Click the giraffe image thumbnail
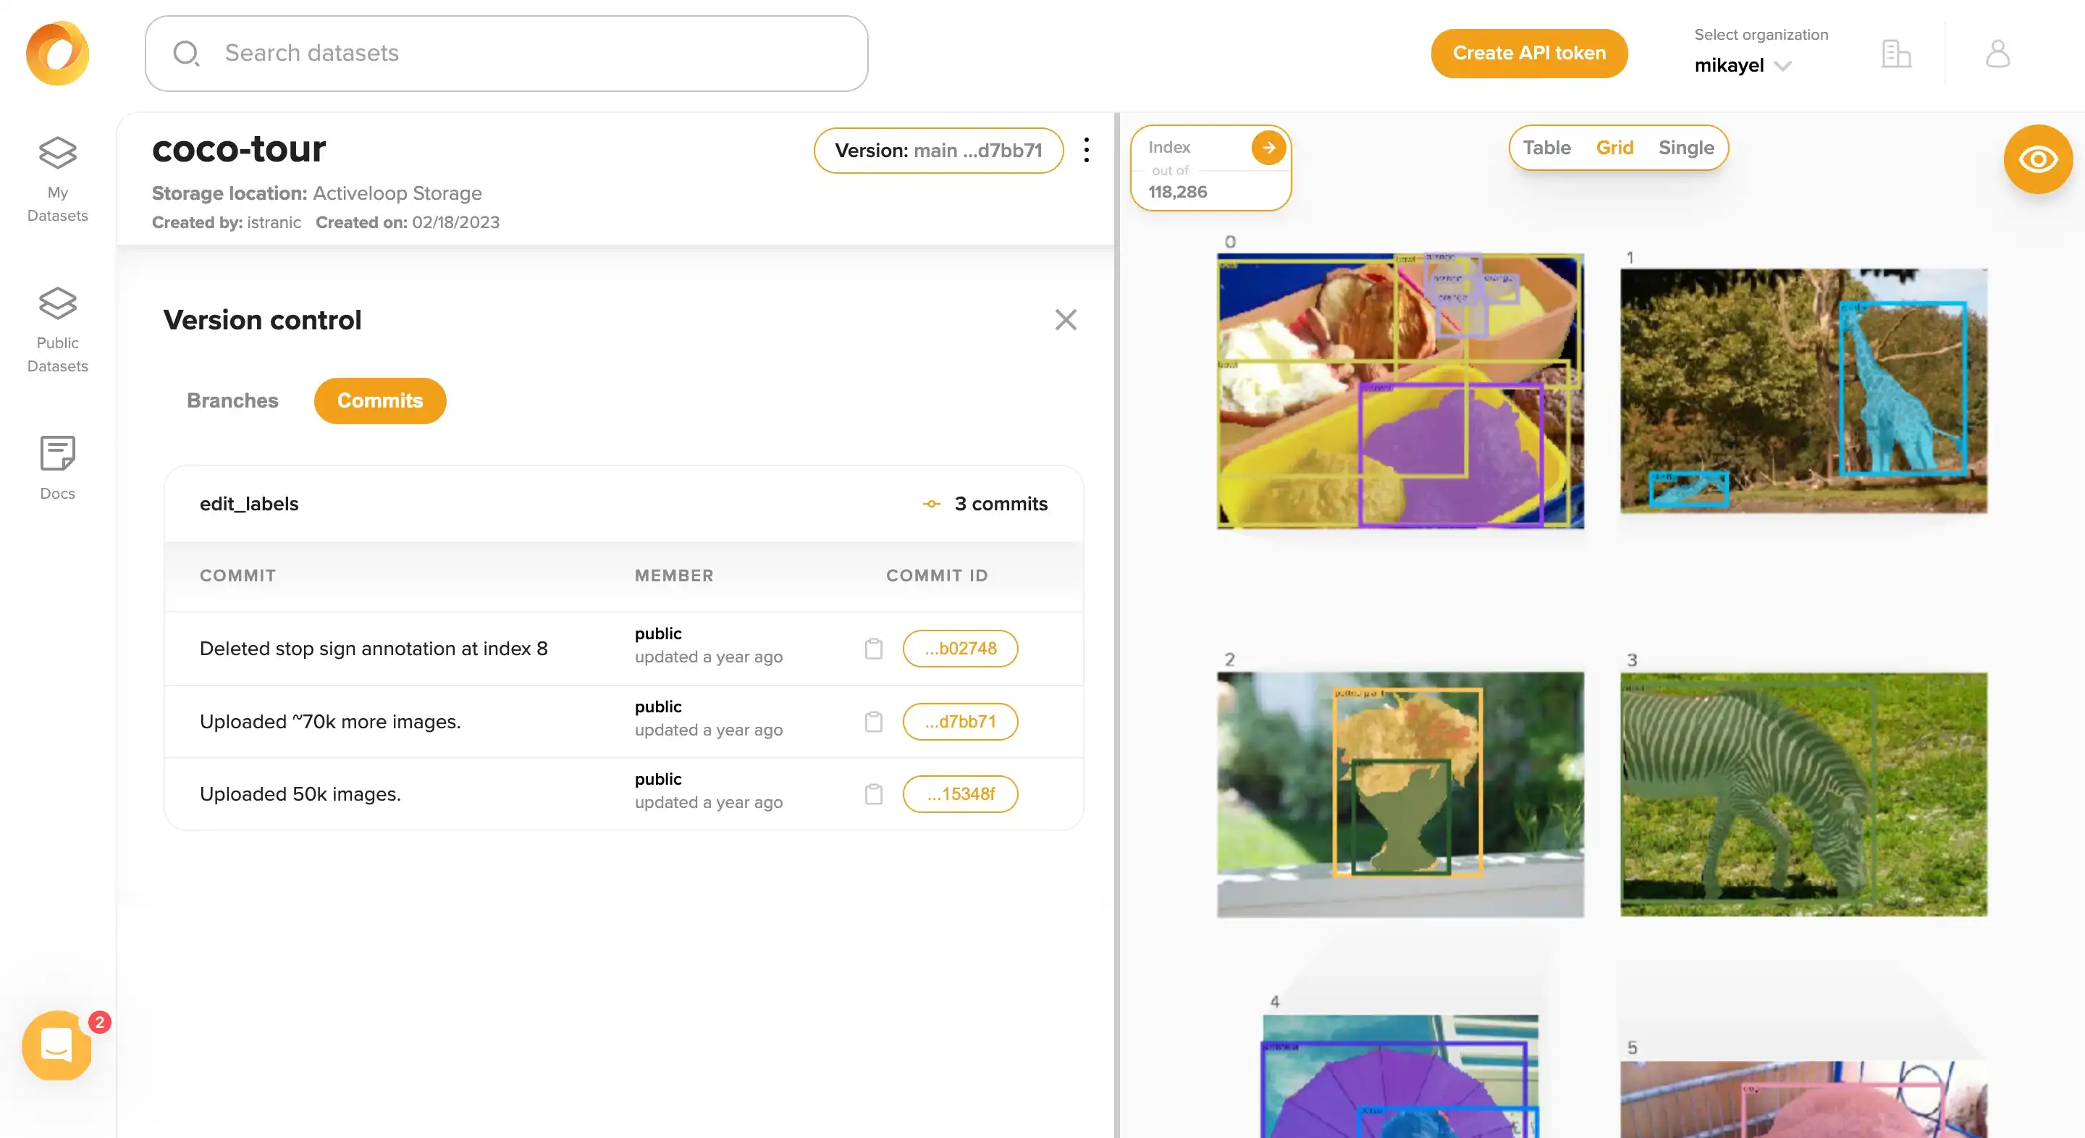 [x=1803, y=391]
